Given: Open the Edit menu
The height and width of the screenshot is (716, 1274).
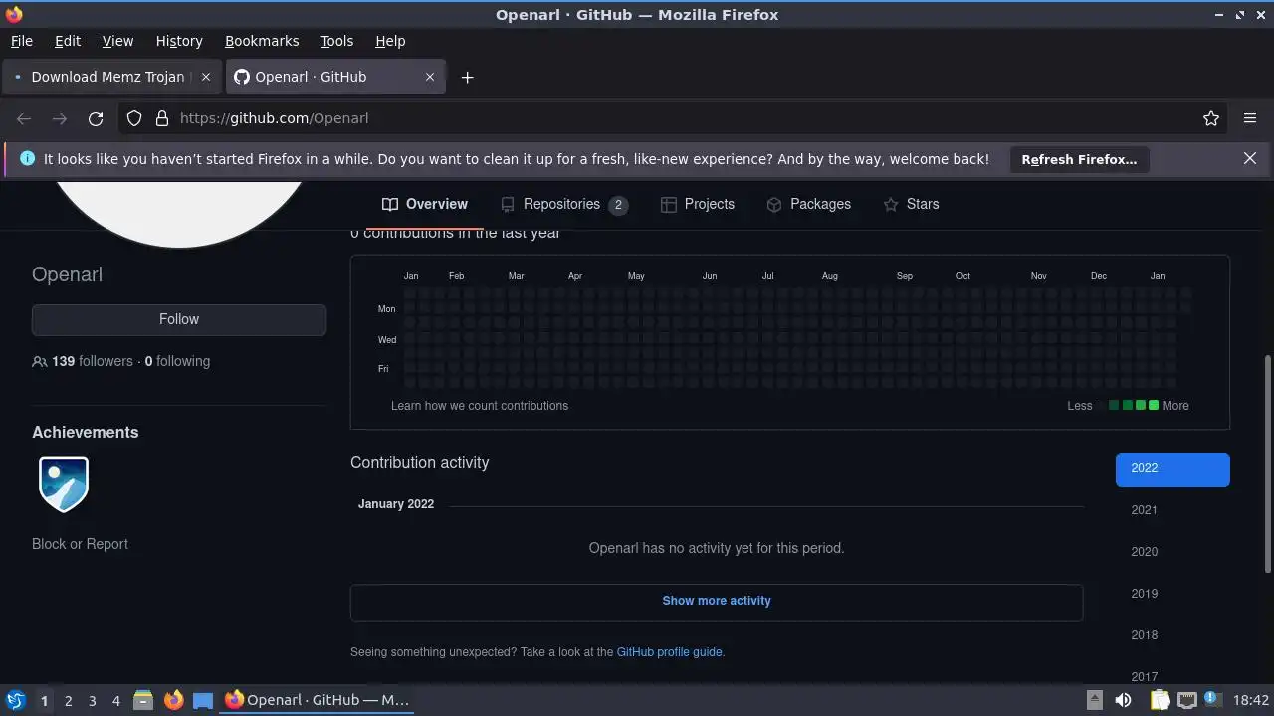Looking at the screenshot, I should pyautogui.click(x=68, y=41).
